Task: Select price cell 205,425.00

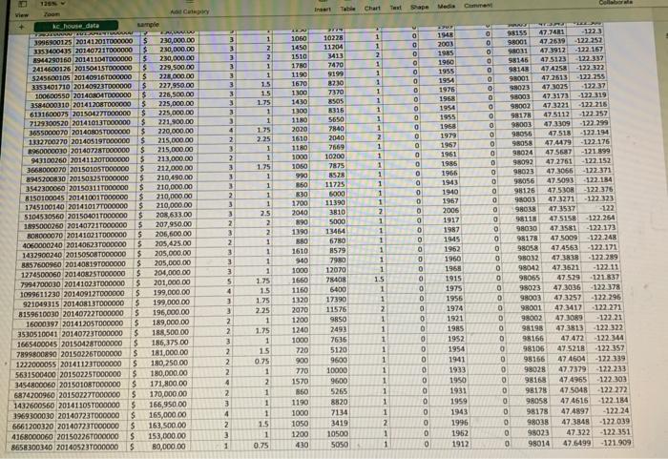Action: click(165, 243)
